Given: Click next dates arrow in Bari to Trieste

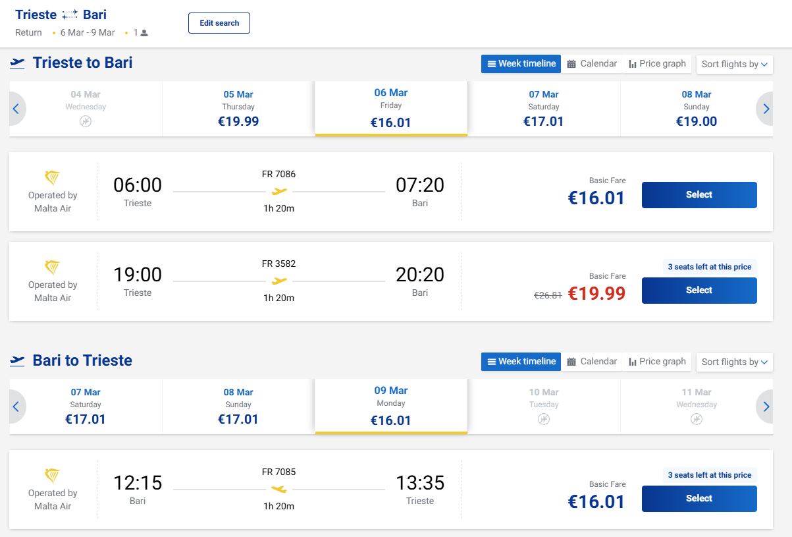Looking at the screenshot, I should (765, 407).
